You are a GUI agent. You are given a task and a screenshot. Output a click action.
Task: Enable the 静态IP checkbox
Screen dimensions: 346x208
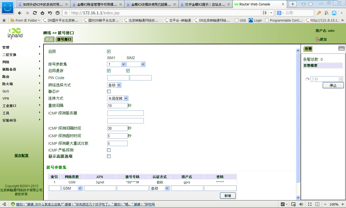pos(109,92)
